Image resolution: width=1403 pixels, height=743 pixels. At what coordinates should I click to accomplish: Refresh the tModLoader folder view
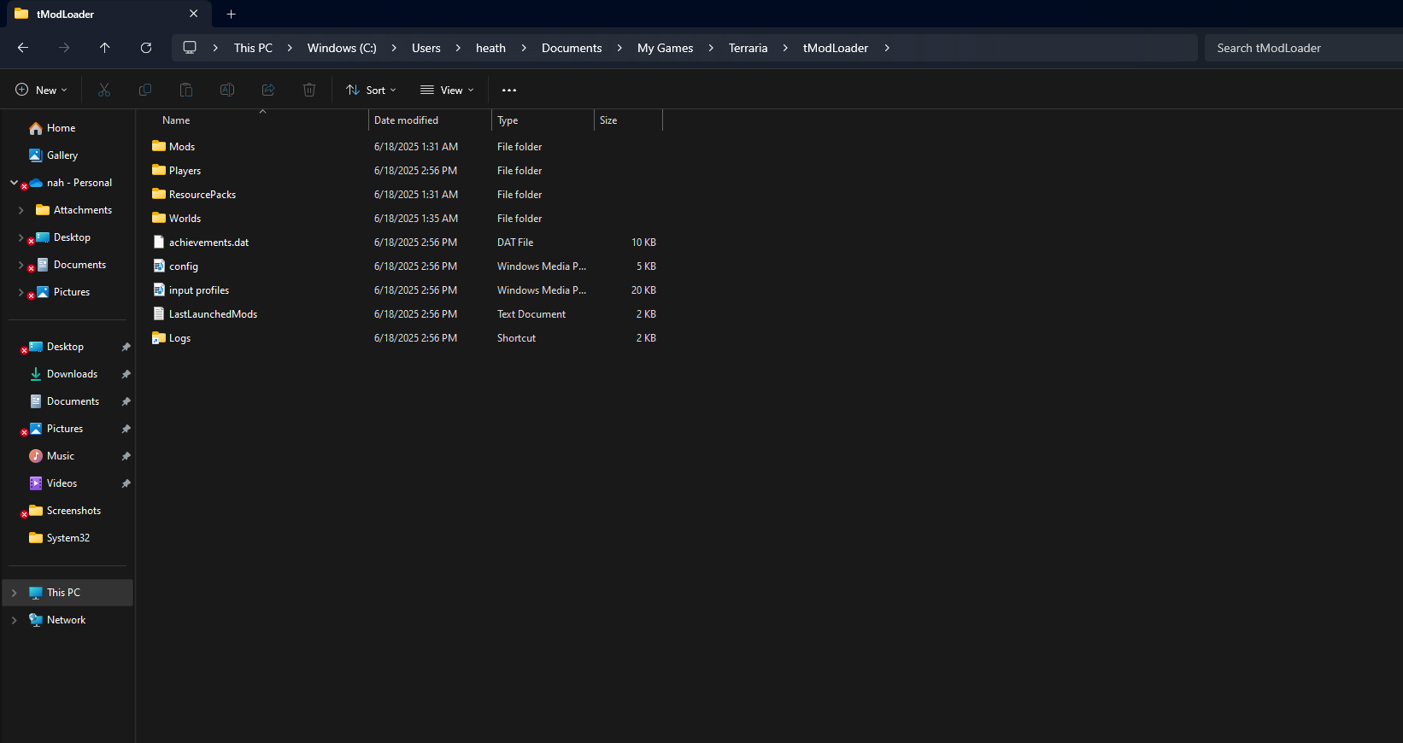146,48
